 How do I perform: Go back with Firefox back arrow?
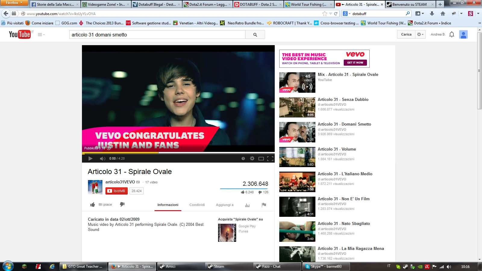click(6, 14)
